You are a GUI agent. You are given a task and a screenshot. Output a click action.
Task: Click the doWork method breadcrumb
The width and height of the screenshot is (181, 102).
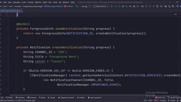click(x=68, y=6)
